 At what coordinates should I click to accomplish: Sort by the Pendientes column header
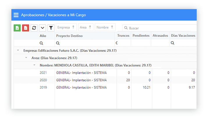[x=141, y=36]
